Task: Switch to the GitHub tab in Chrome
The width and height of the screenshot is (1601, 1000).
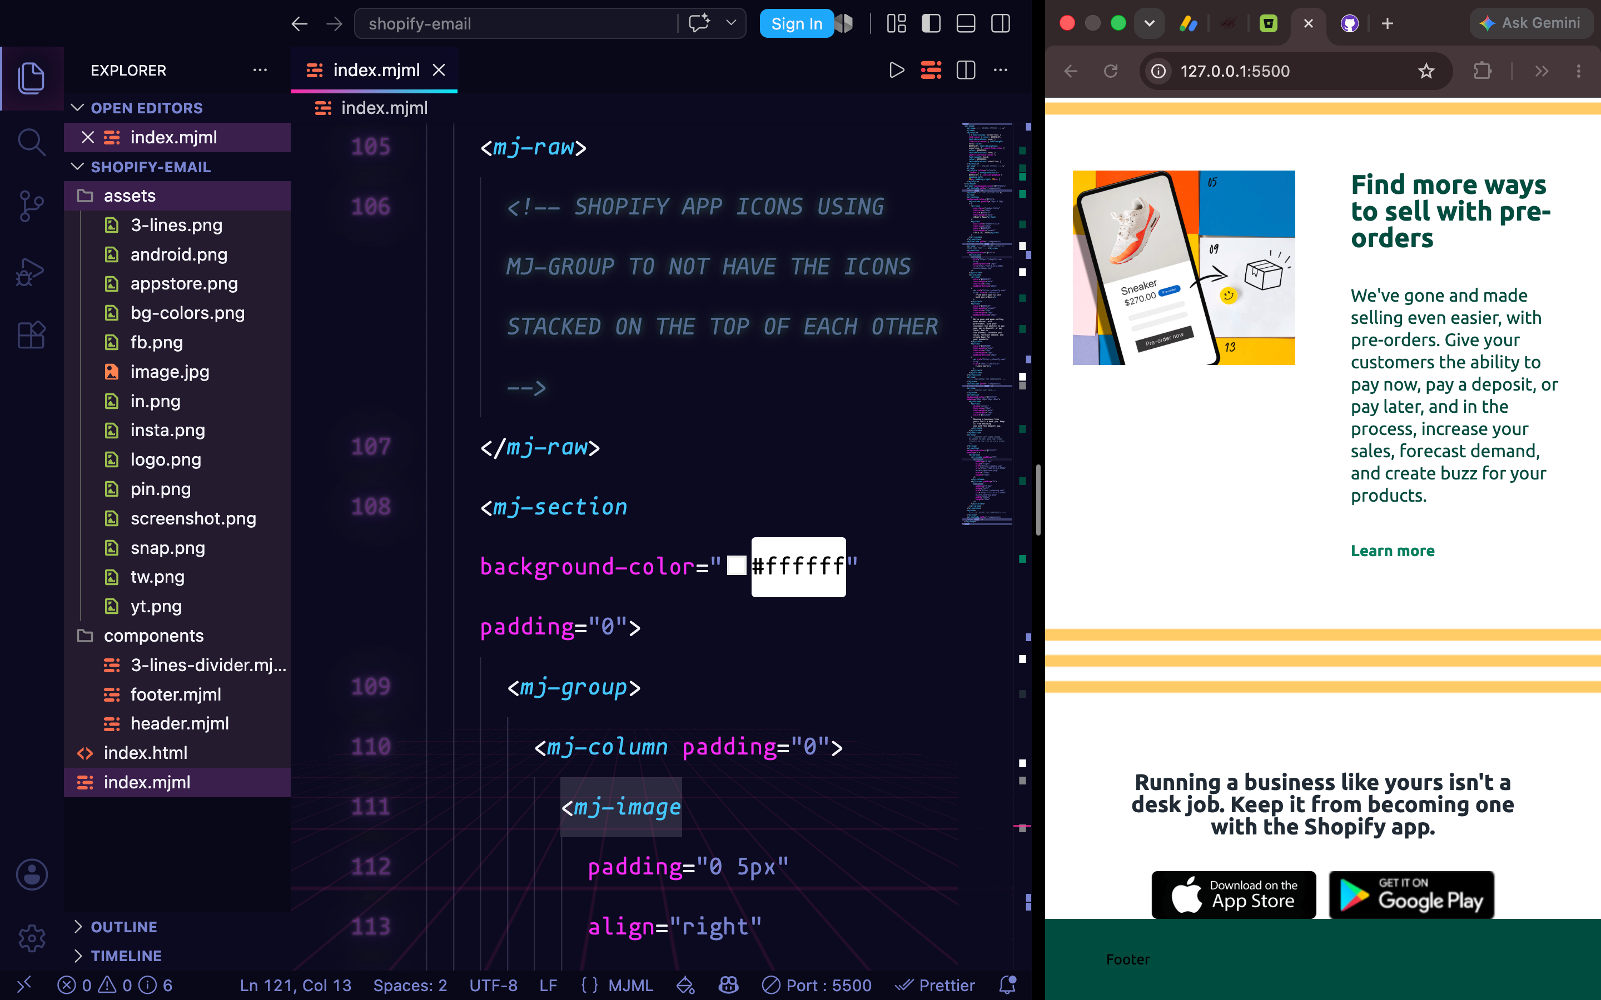Action: point(1349,24)
